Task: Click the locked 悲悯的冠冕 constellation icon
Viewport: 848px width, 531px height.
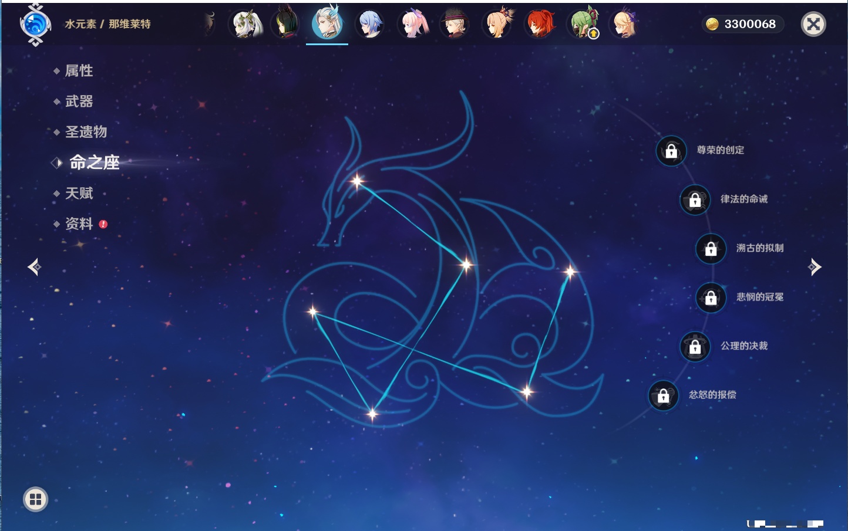Action: click(711, 297)
